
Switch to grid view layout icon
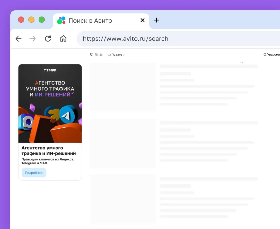pos(96,55)
